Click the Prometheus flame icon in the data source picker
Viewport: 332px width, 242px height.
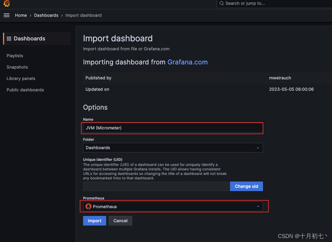(x=88, y=206)
